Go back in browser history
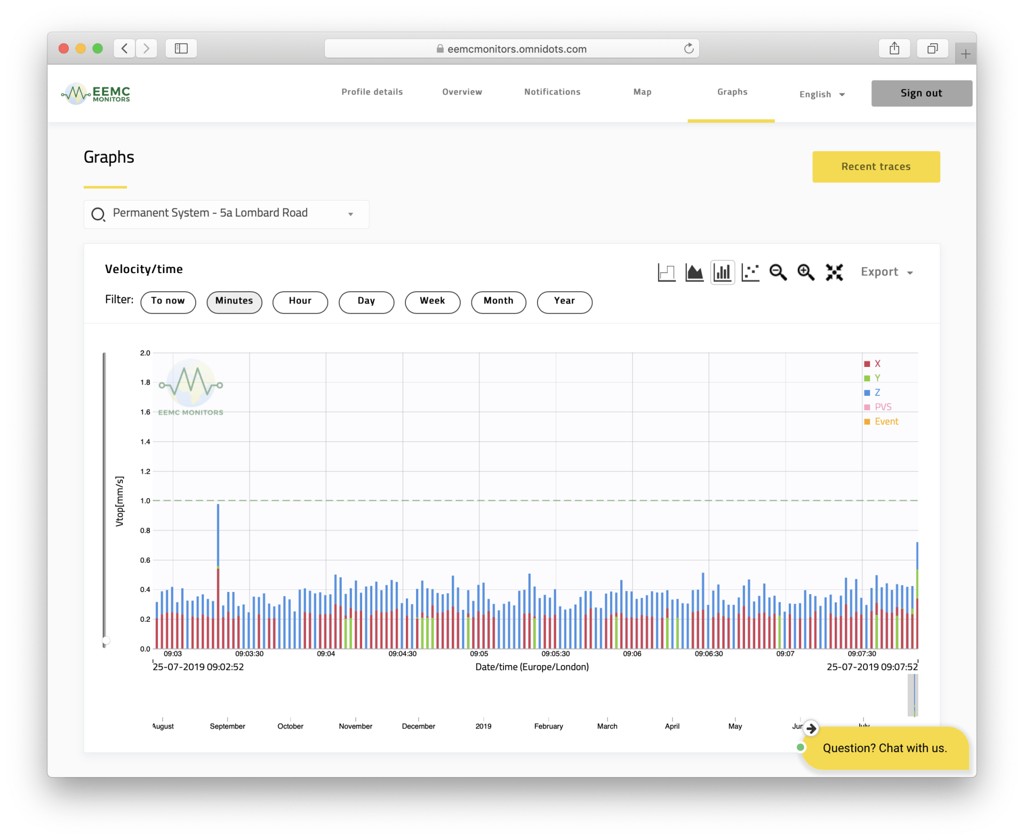Viewport: 1024px width, 840px height. pyautogui.click(x=124, y=49)
